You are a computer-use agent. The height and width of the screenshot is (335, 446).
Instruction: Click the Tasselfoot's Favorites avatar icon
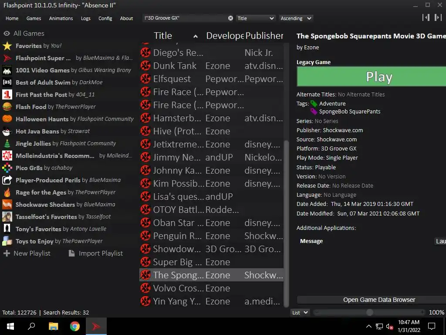[7, 217]
